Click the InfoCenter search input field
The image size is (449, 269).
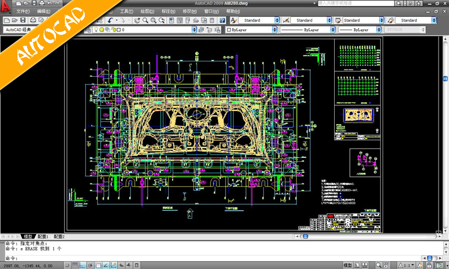tap(356, 3)
